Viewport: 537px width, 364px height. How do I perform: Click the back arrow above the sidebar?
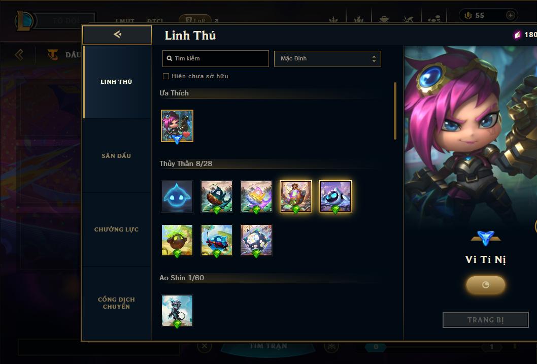[x=117, y=34]
